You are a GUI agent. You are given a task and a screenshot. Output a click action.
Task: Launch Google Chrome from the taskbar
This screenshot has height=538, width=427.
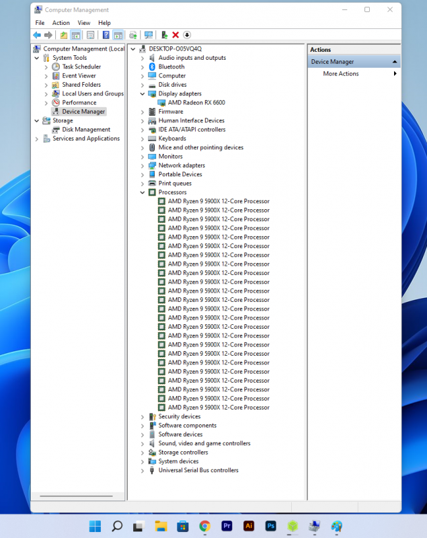pos(205,526)
